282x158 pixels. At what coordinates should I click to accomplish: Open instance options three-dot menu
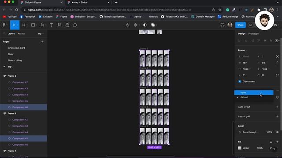pyautogui.click(x=277, y=91)
